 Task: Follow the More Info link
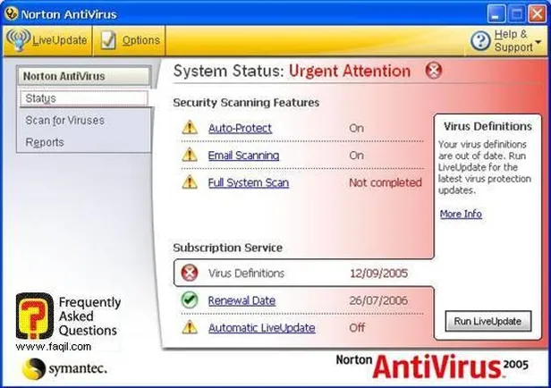pos(461,214)
